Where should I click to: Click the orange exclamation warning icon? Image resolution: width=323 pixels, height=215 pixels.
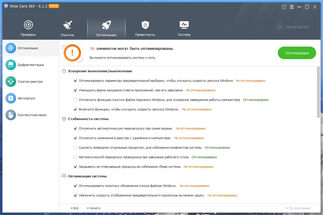(x=72, y=53)
